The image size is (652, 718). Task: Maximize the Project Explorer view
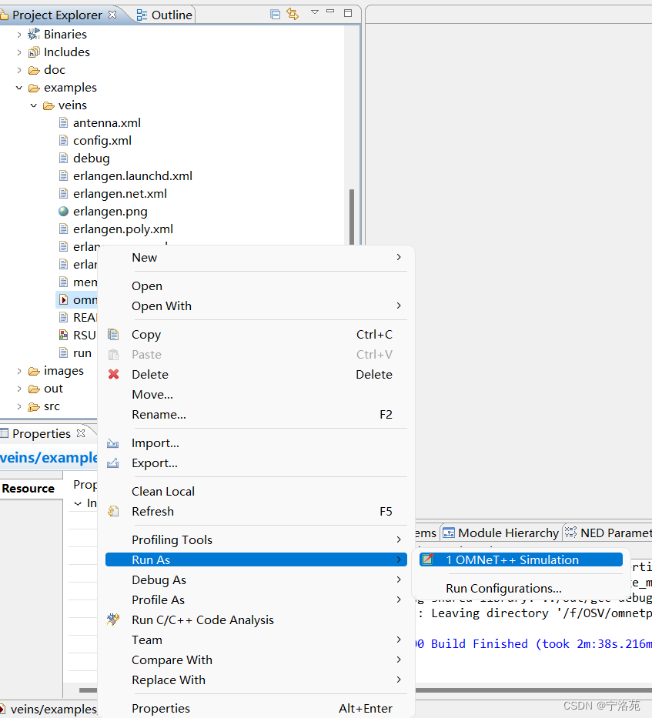[x=347, y=13]
